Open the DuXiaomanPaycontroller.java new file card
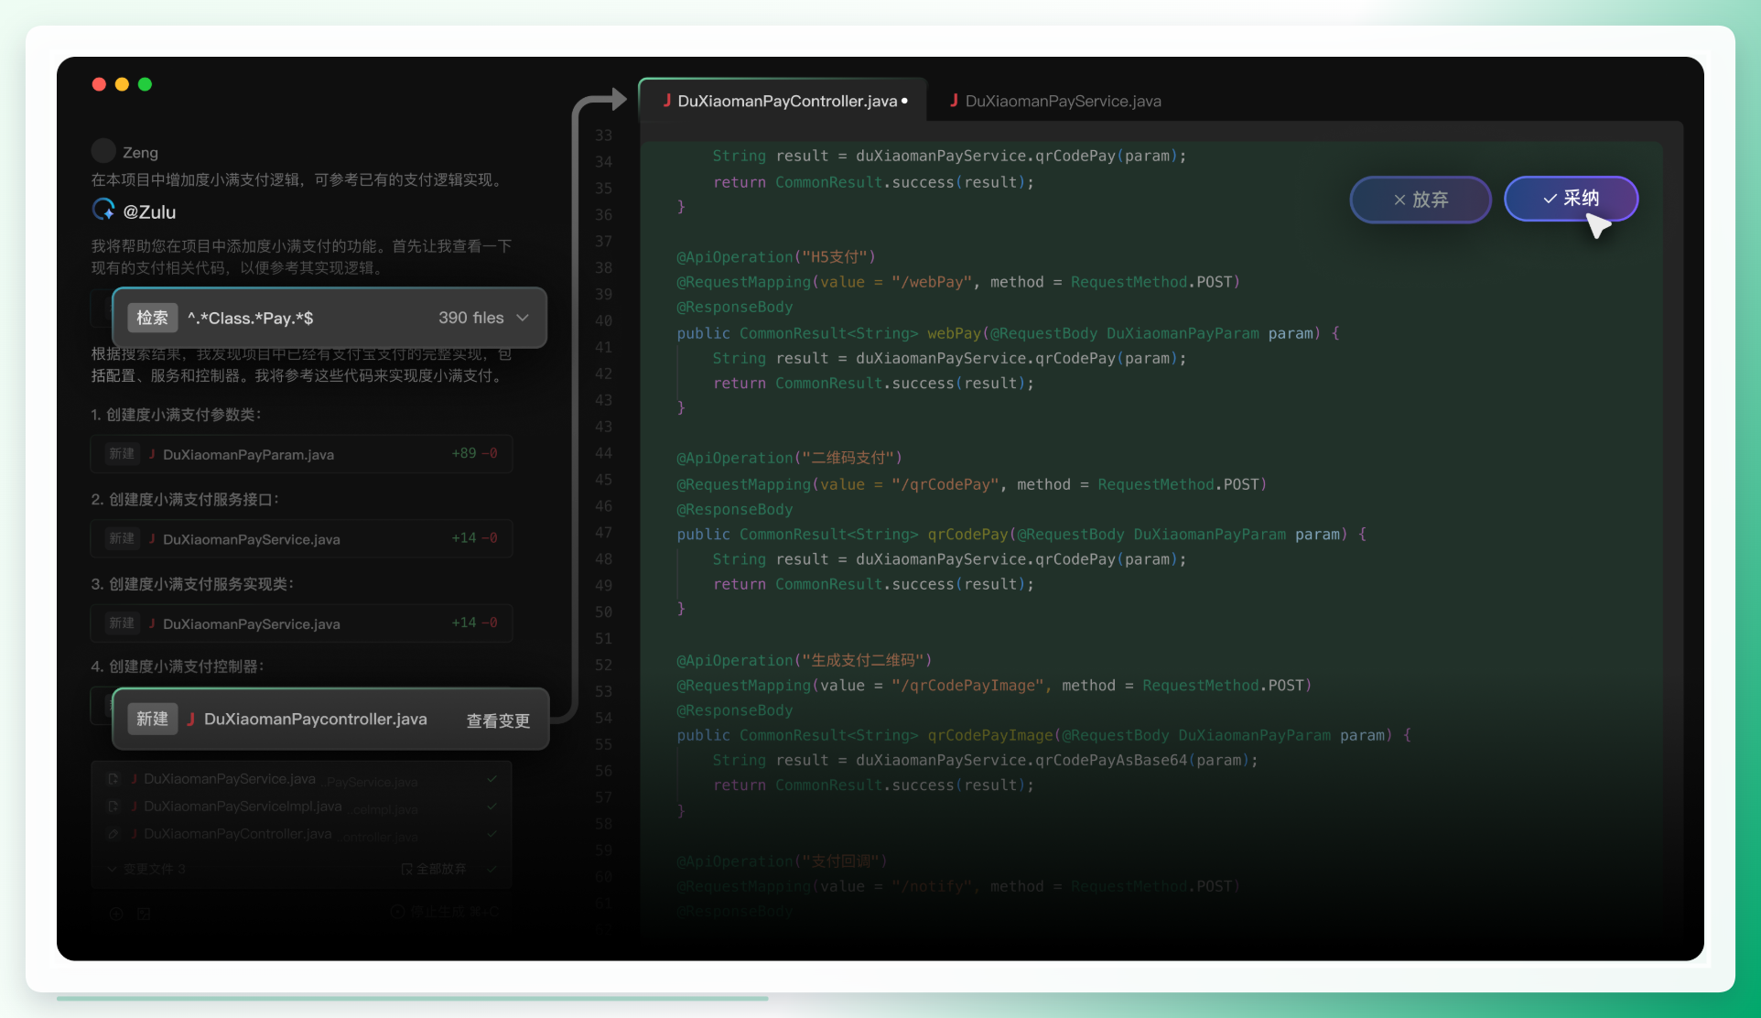1761x1018 pixels. click(x=330, y=720)
